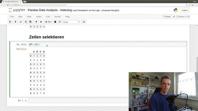Open the cell type Code dropdown
The image size is (198, 111).
71,22
